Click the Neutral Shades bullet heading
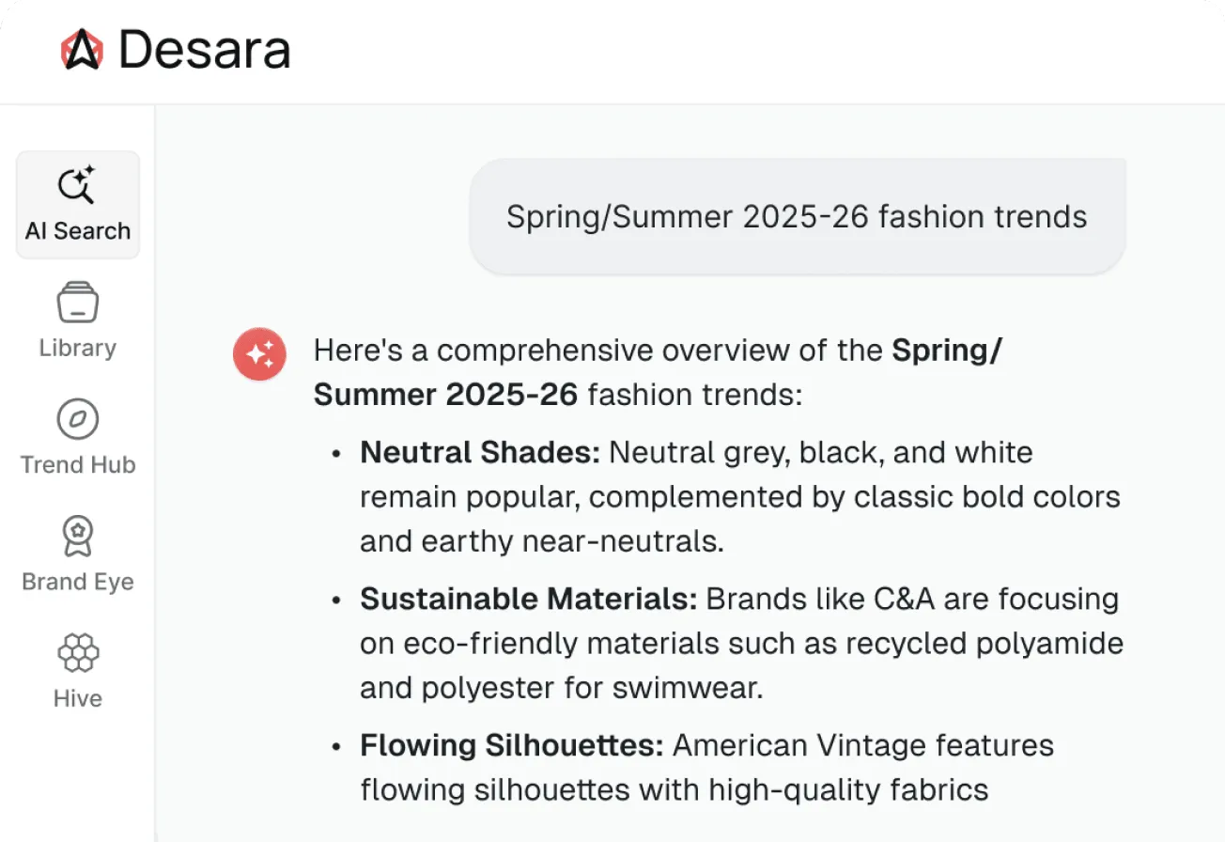1225x842 pixels. pyautogui.click(x=480, y=452)
